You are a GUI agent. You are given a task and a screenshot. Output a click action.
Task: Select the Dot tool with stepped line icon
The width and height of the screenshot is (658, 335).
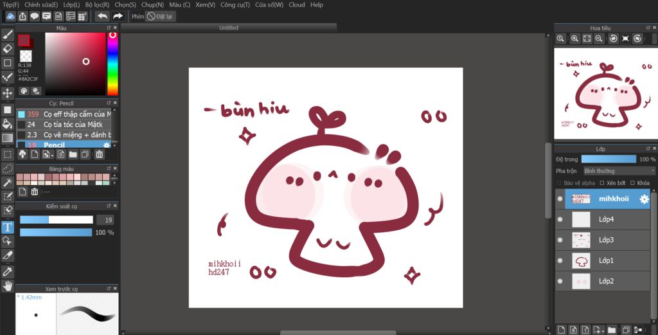coord(8,77)
